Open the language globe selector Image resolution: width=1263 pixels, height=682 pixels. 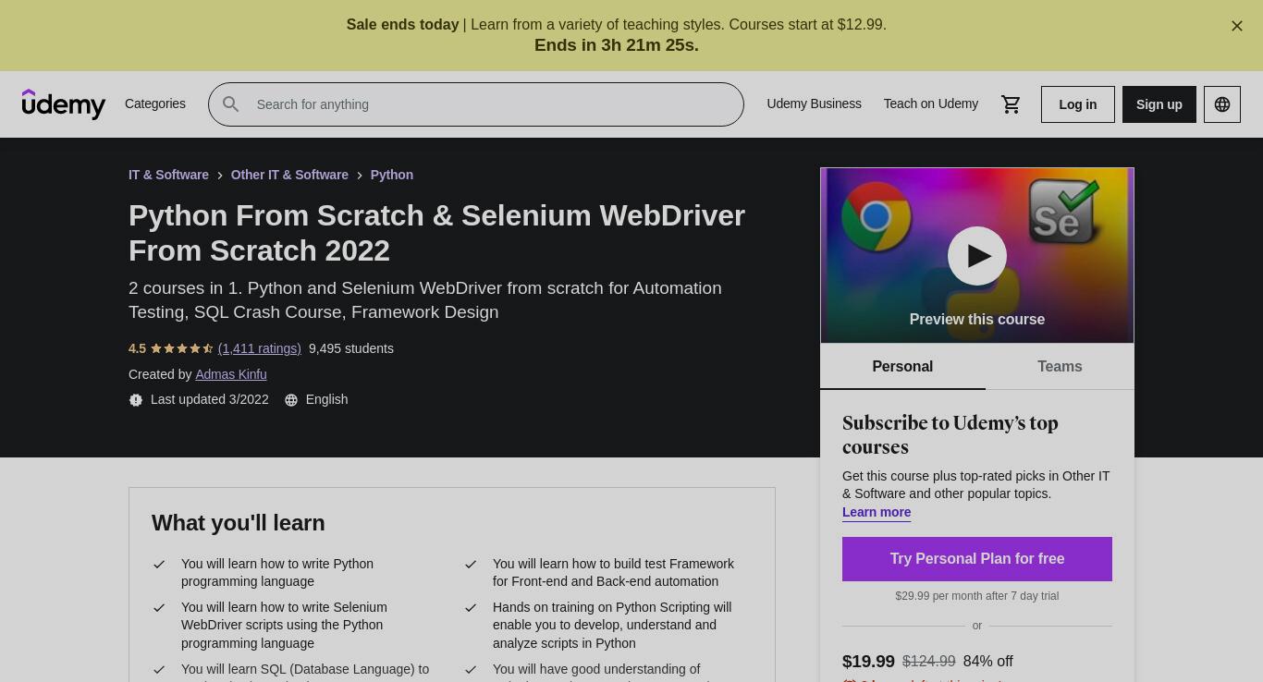point(1221,104)
